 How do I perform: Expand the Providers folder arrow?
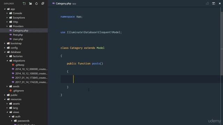point(7,26)
